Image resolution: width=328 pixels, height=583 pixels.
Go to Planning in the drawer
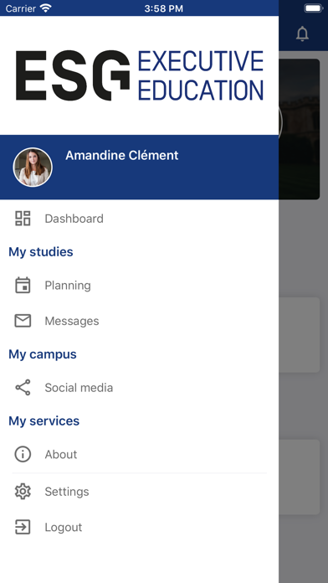pos(139,285)
